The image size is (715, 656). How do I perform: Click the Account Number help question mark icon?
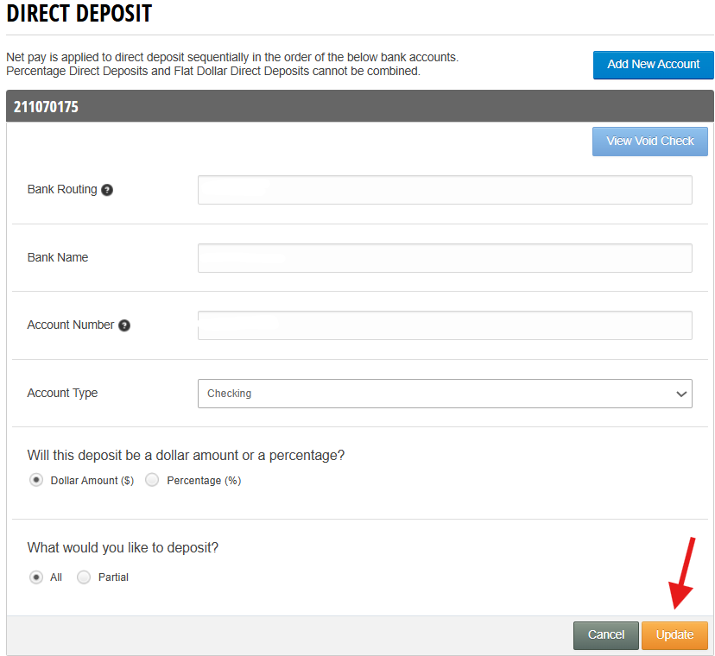point(124,325)
